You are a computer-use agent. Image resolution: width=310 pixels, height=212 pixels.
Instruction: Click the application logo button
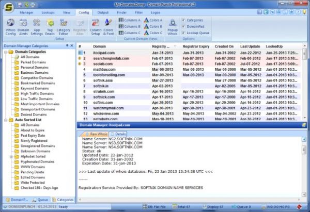point(9,8)
